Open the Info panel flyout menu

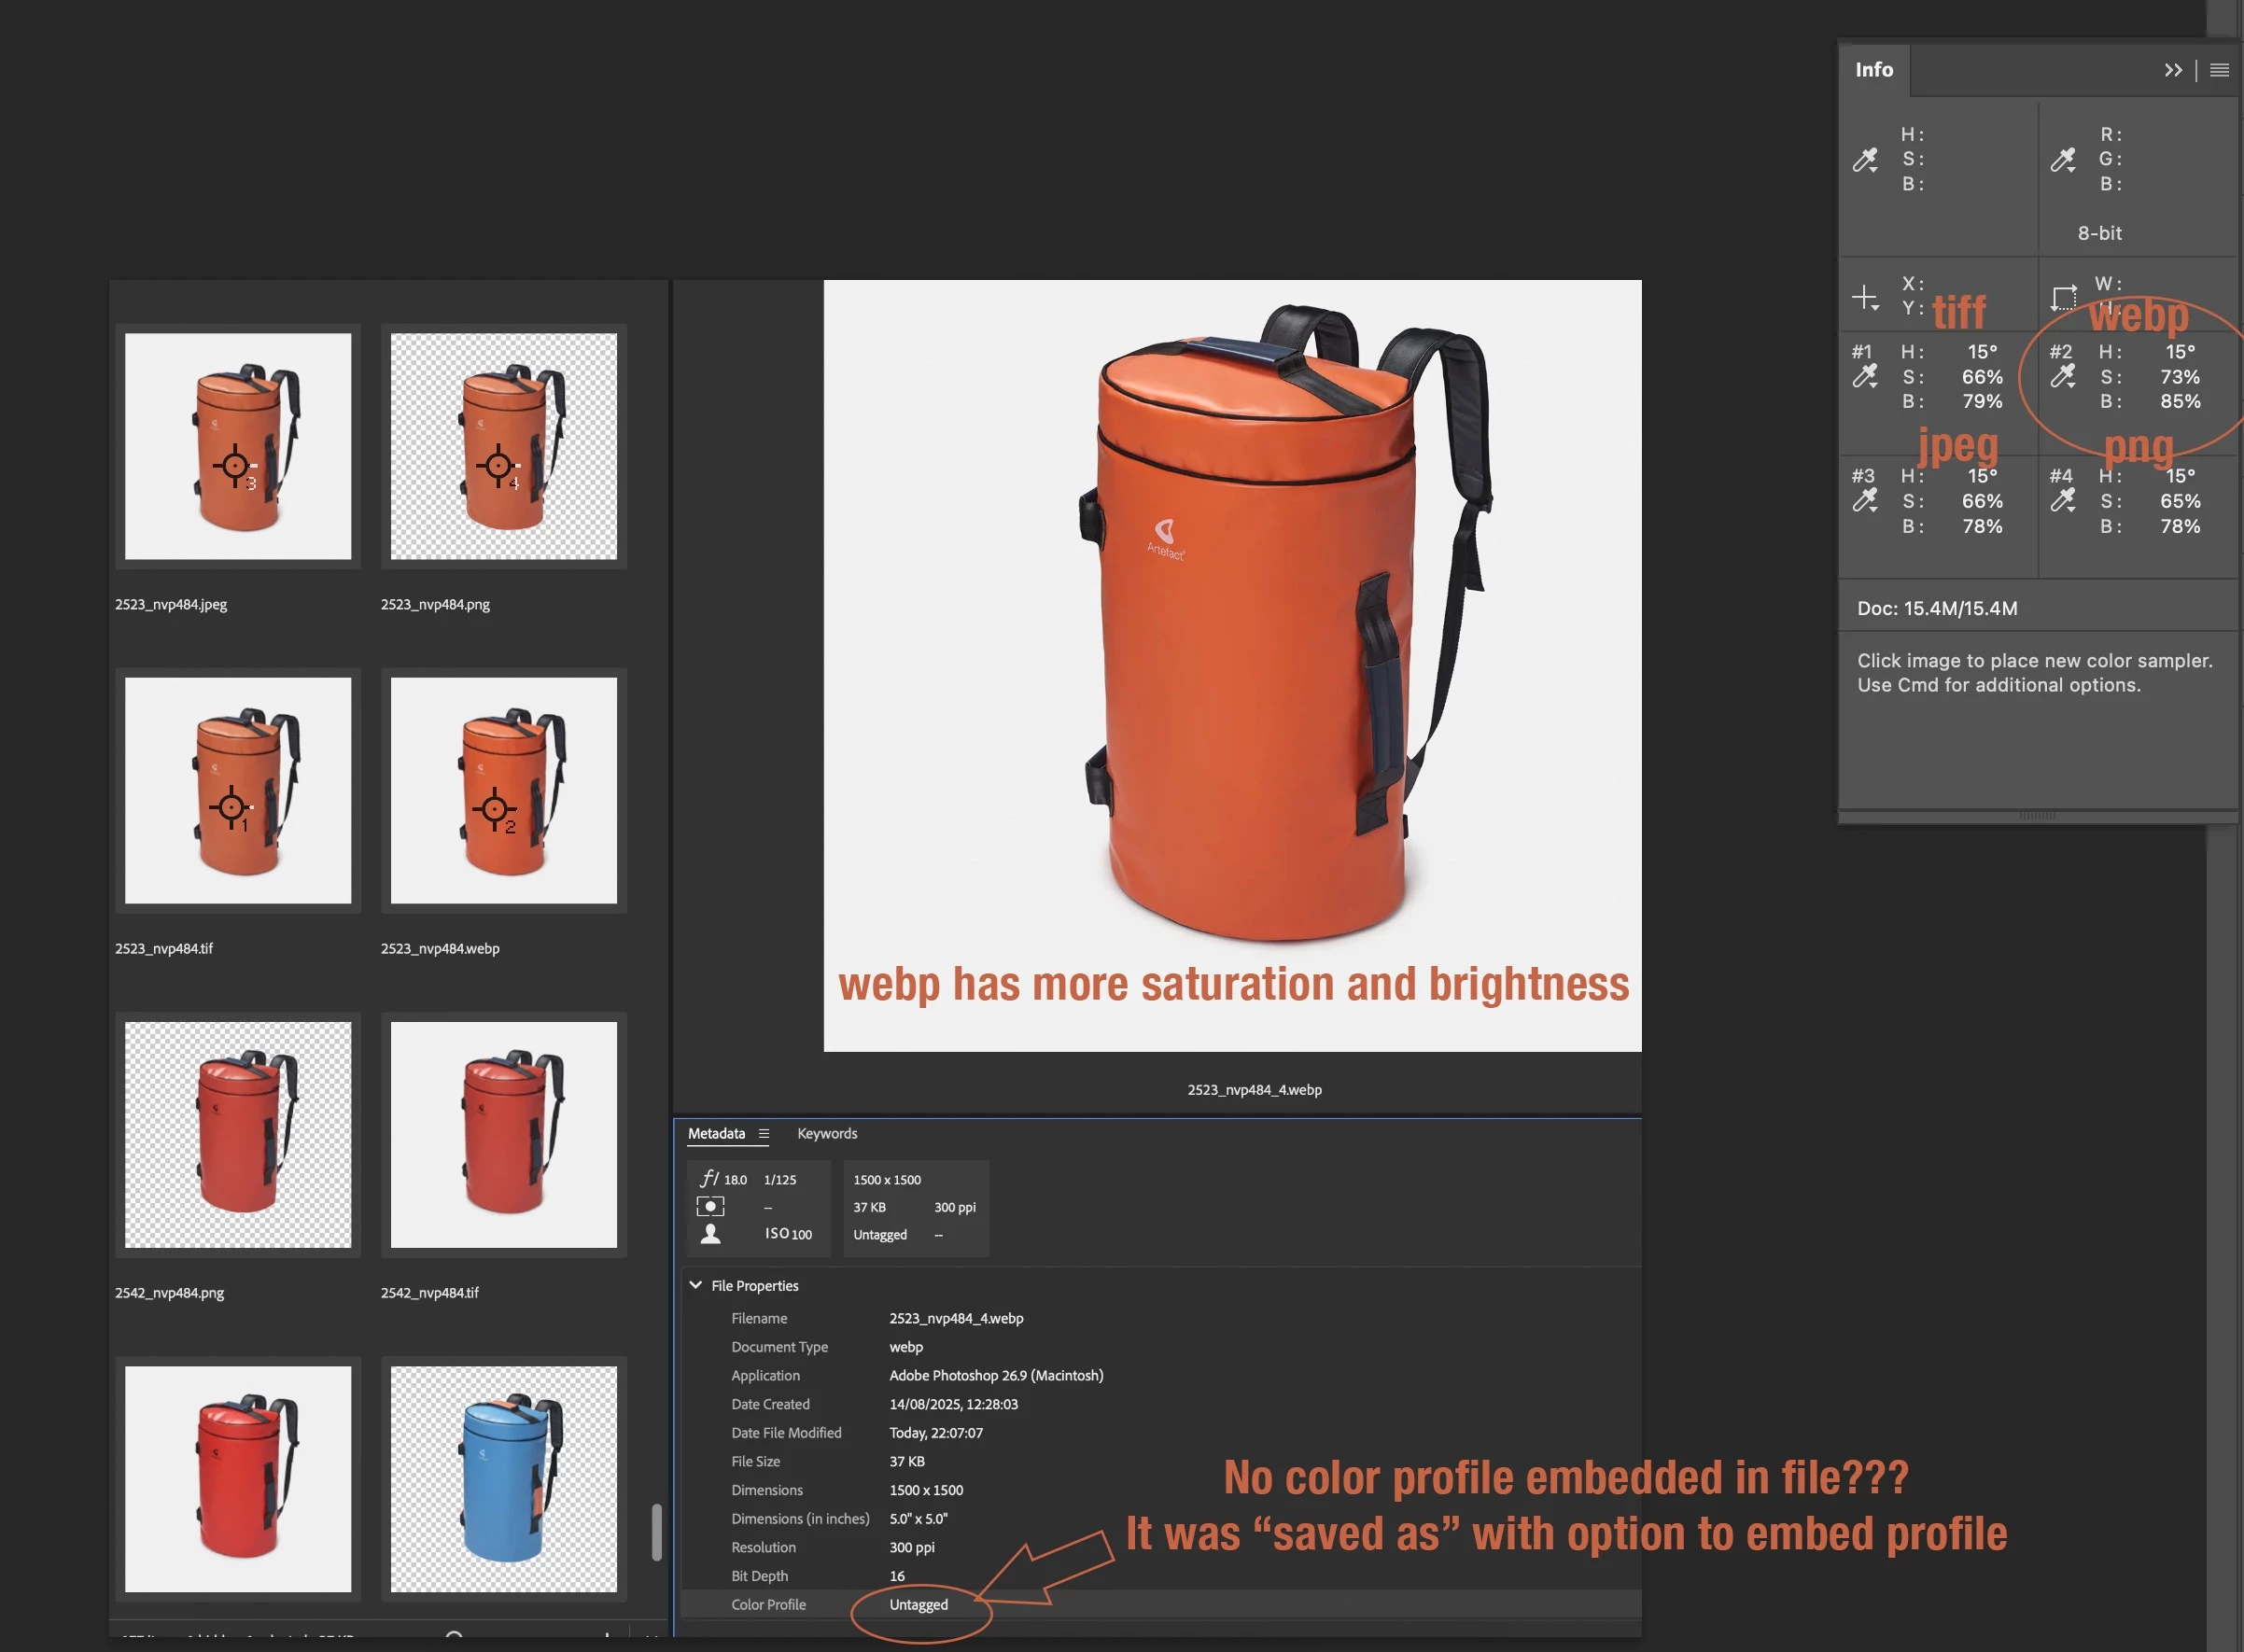(x=2219, y=70)
